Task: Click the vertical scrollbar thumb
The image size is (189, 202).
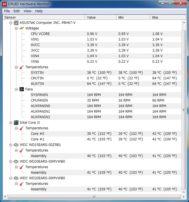Action: coord(184,110)
